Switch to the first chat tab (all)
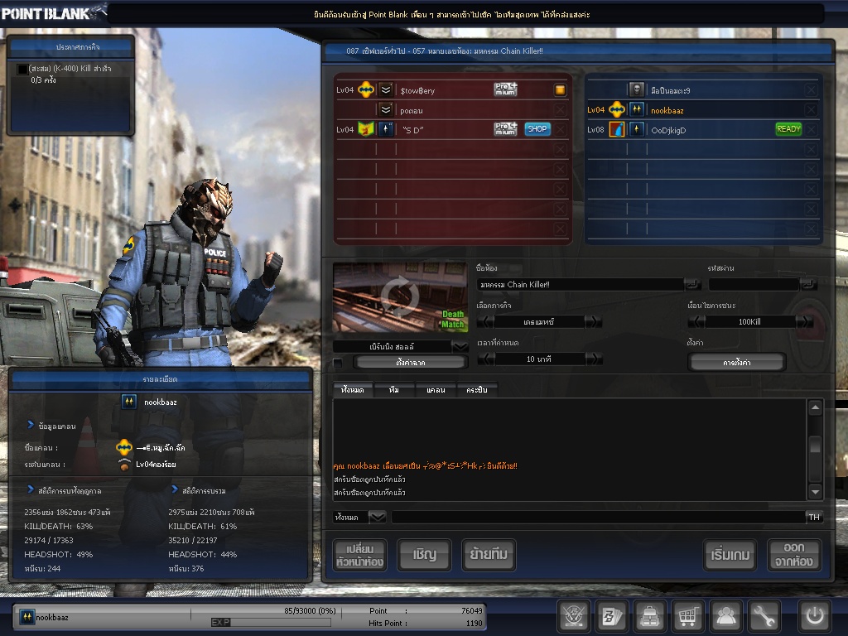Screen dimensions: 848x636 353,390
